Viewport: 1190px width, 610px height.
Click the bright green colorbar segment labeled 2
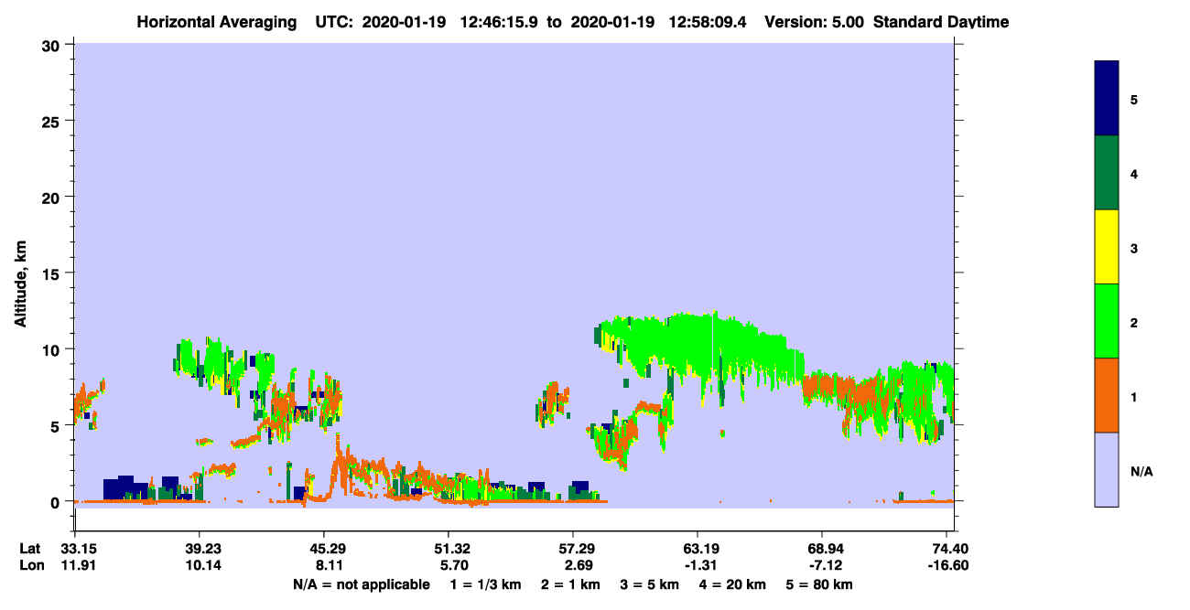point(1107,321)
